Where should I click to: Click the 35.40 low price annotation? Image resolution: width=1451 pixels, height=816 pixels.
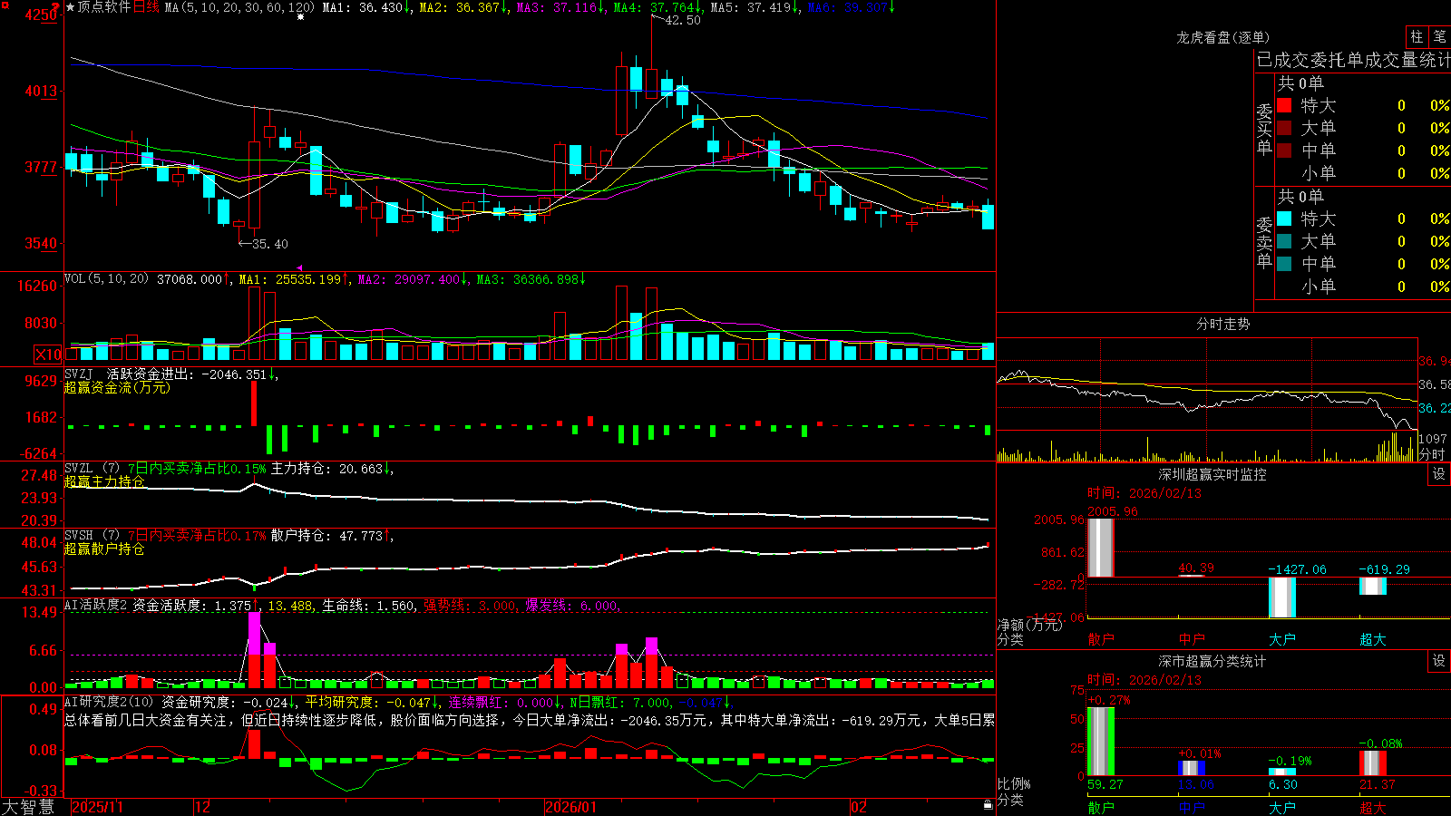(x=270, y=244)
